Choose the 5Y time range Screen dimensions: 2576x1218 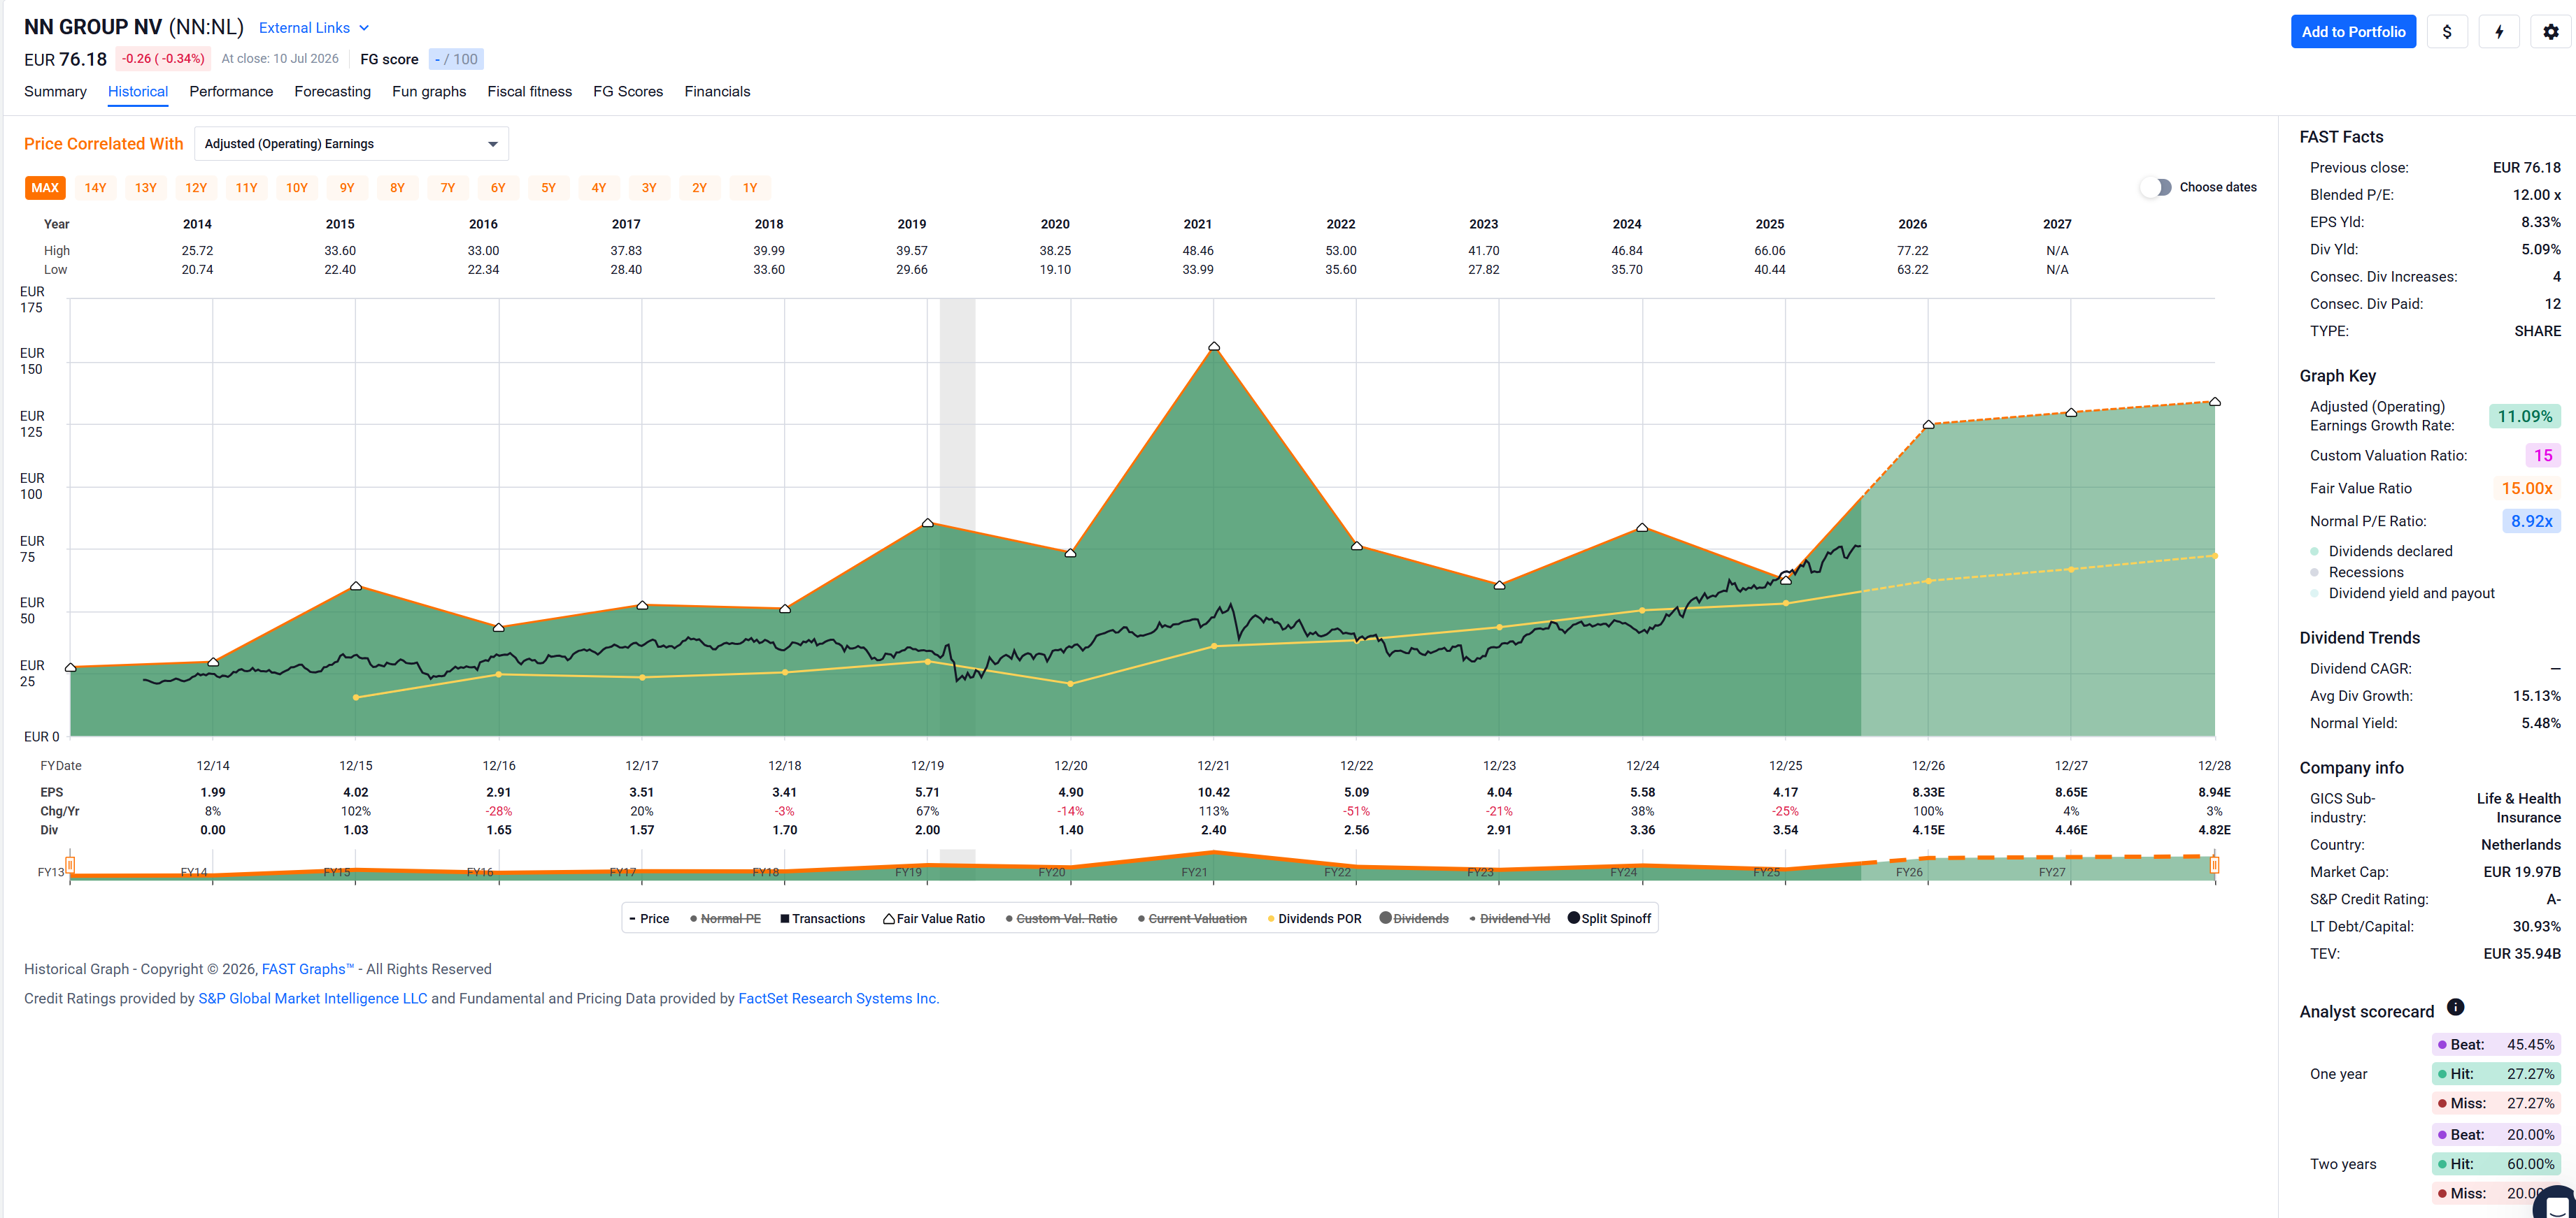(x=548, y=188)
